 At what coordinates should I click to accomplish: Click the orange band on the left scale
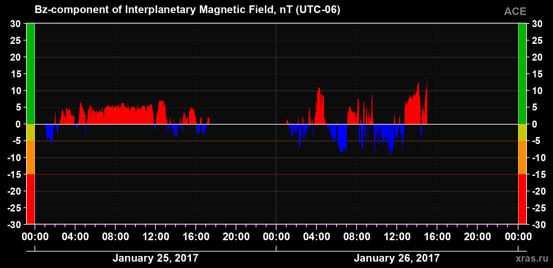pos(30,157)
